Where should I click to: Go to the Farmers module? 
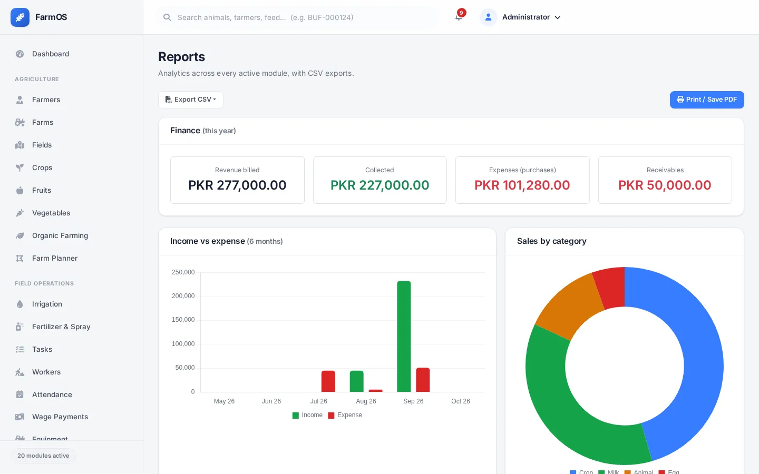pos(72,100)
